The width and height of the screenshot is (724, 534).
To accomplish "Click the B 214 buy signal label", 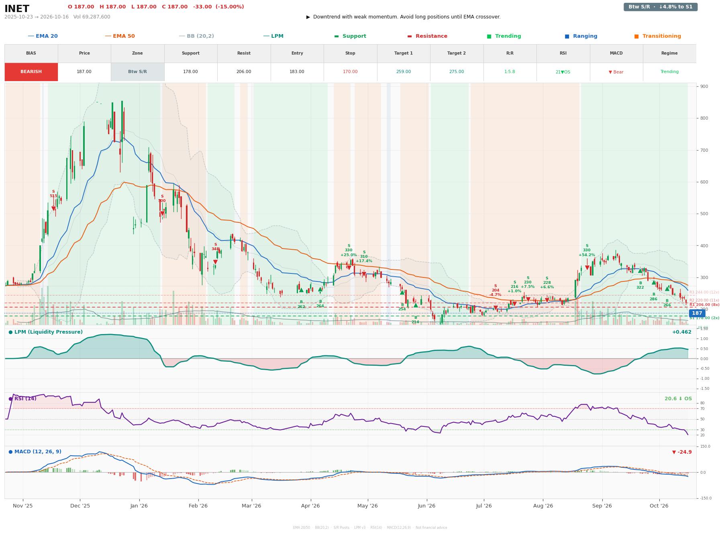I will point(415,320).
